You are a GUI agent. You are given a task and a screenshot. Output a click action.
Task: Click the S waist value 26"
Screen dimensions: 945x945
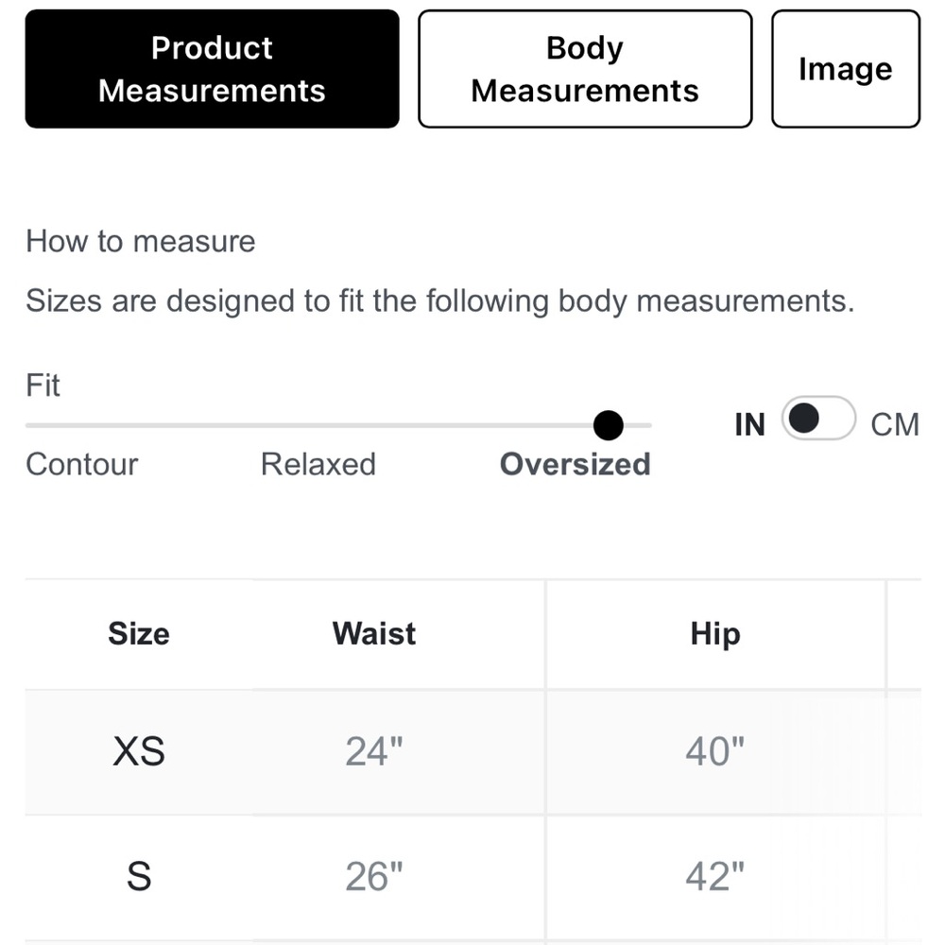click(374, 876)
